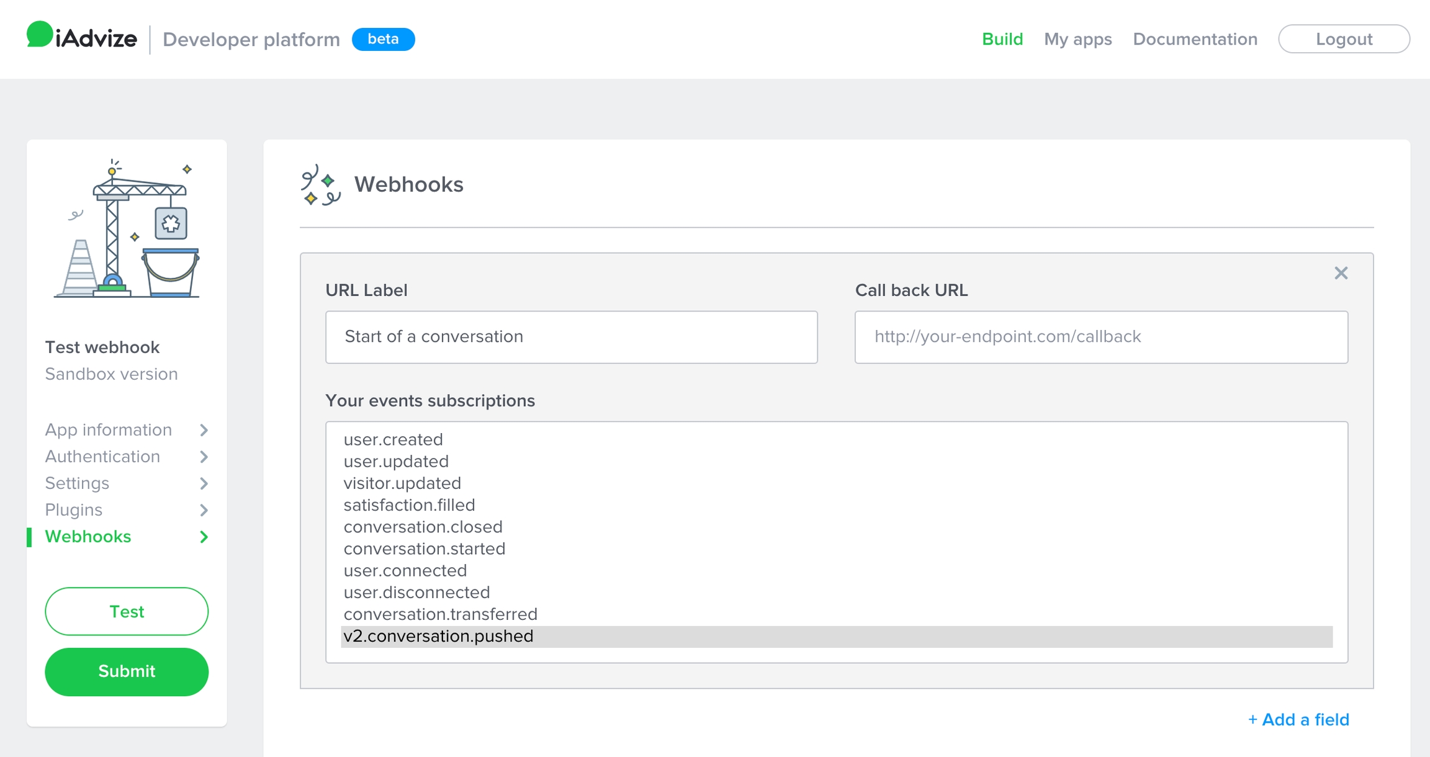Click the Add a field link
1430x757 pixels.
(1298, 720)
